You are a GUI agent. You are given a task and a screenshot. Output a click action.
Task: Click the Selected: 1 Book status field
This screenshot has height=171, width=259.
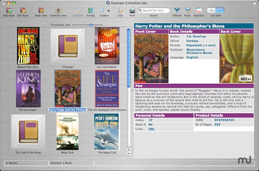click(x=72, y=163)
